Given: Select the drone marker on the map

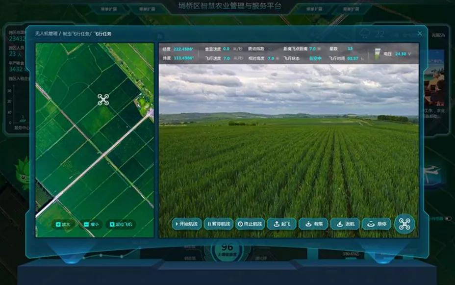Looking at the screenshot, I should coord(103,100).
